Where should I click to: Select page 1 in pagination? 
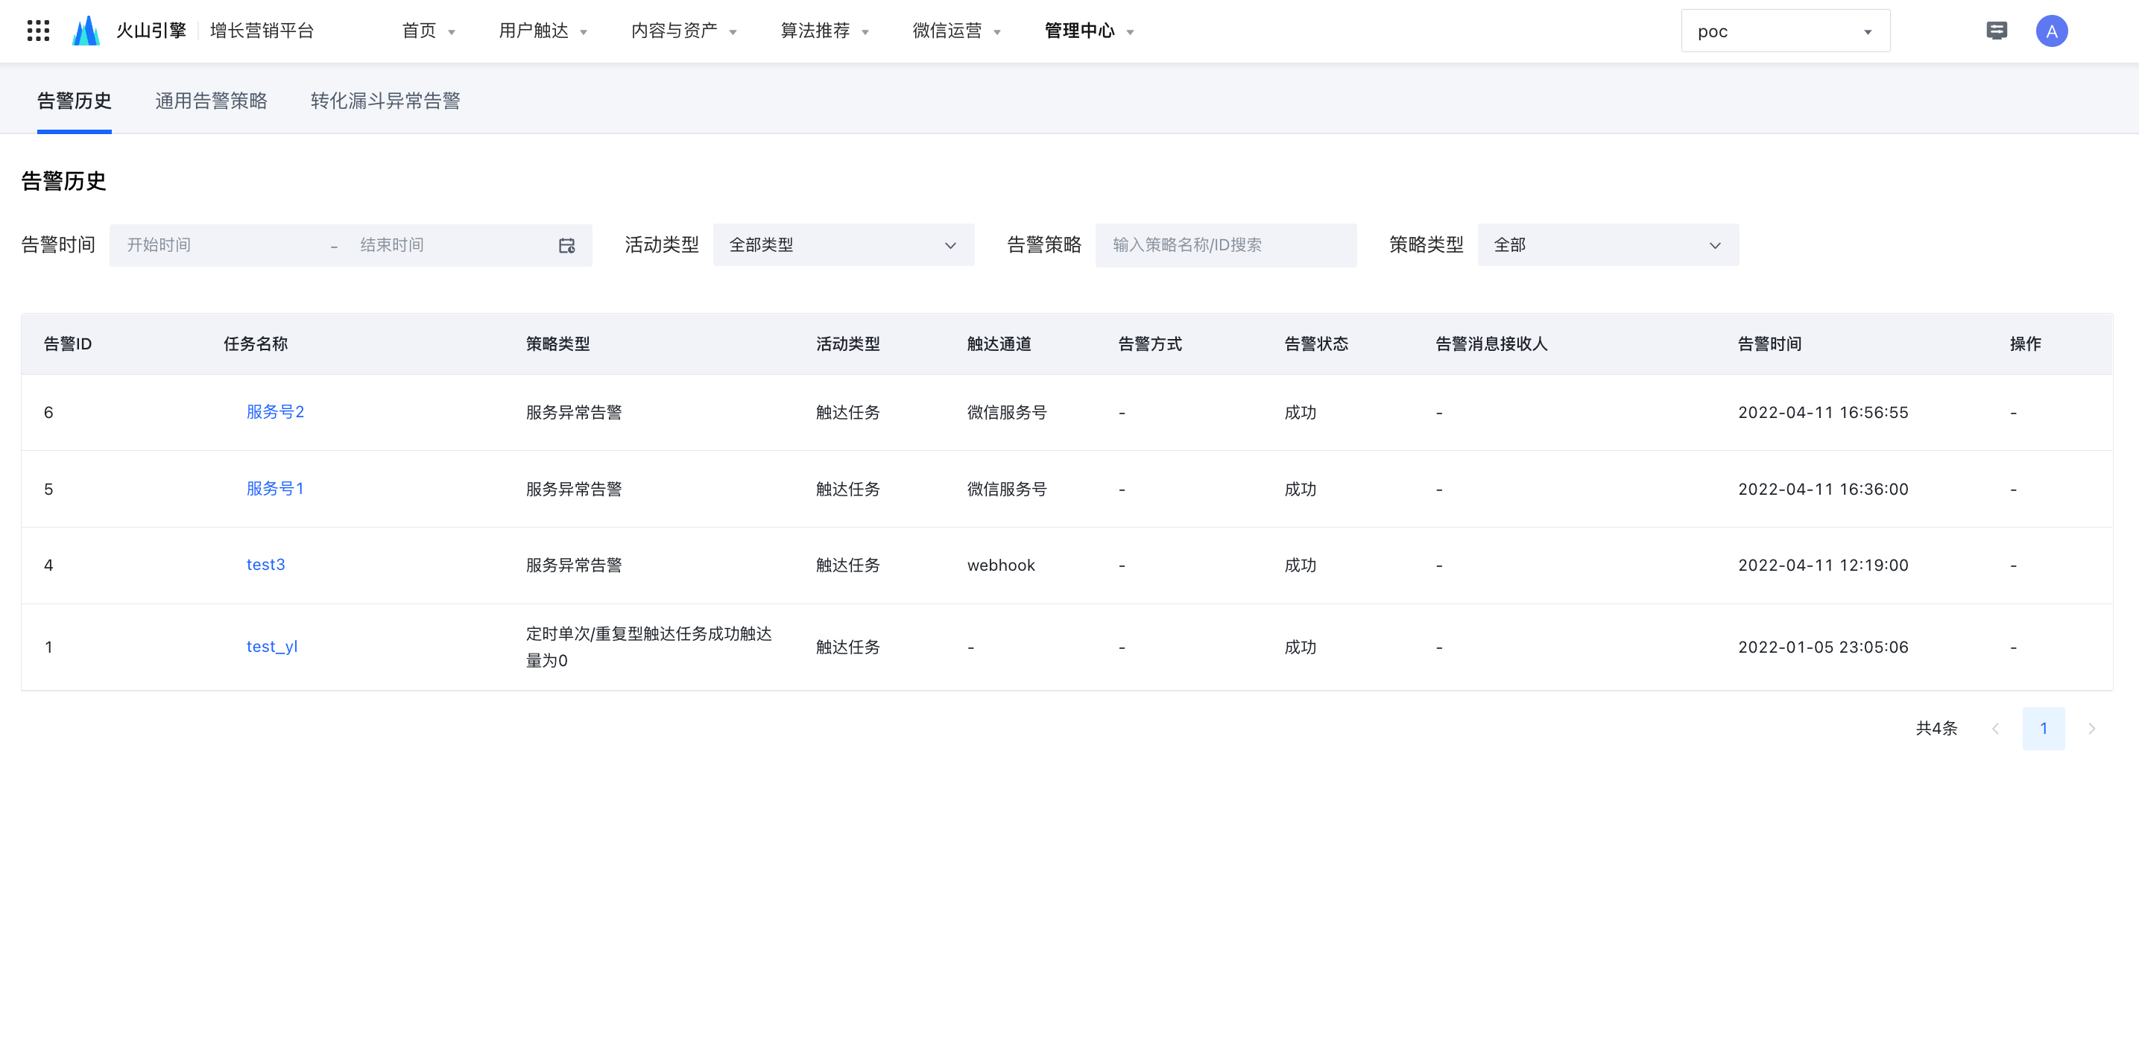click(2043, 728)
